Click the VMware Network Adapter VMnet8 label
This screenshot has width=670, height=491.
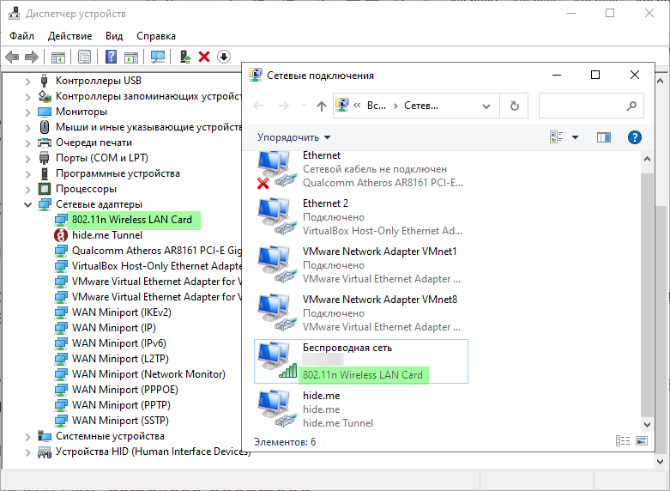[380, 300]
